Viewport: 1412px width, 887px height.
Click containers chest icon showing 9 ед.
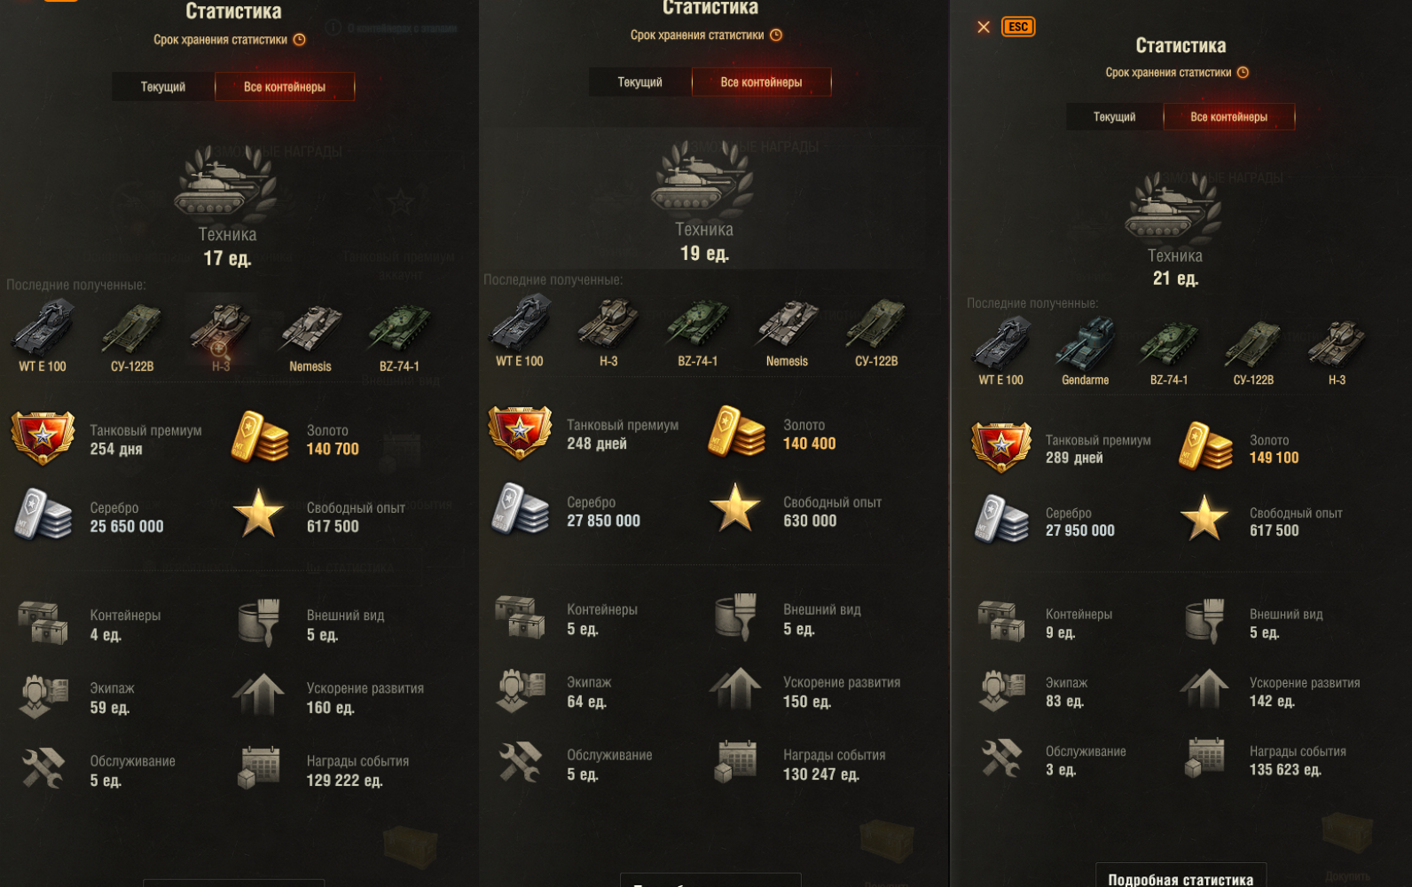pyautogui.click(x=1002, y=621)
